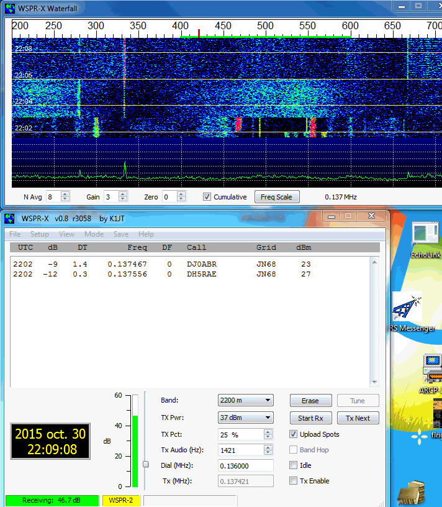The height and width of the screenshot is (507, 442).
Task: Enable the Idle checkbox
Action: [x=293, y=465]
